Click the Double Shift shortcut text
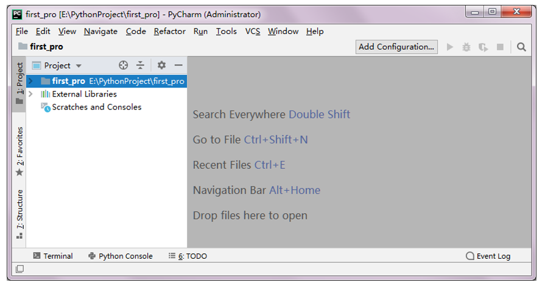545x288 pixels. point(320,114)
